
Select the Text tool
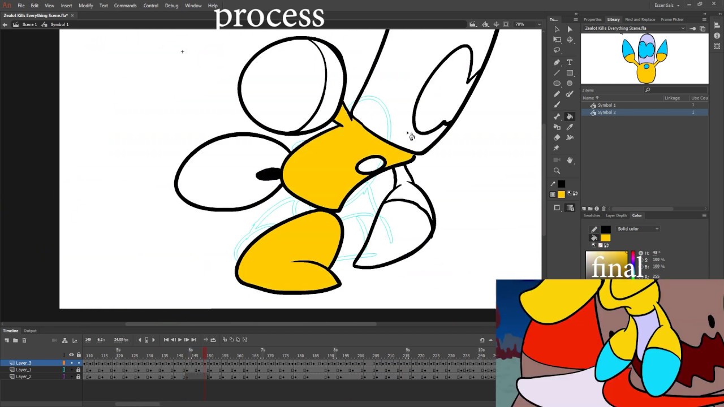tap(570, 62)
